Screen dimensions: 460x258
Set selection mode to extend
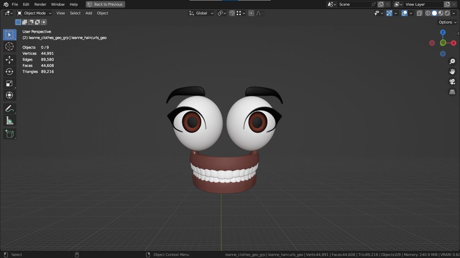pos(25,22)
